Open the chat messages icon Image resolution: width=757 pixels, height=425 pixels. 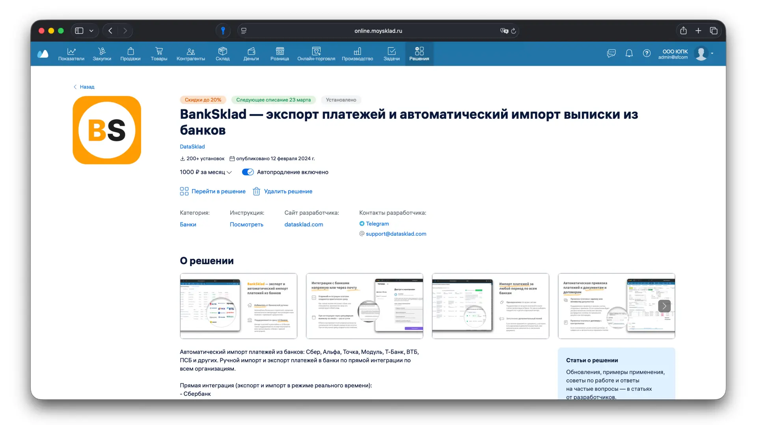pyautogui.click(x=611, y=54)
